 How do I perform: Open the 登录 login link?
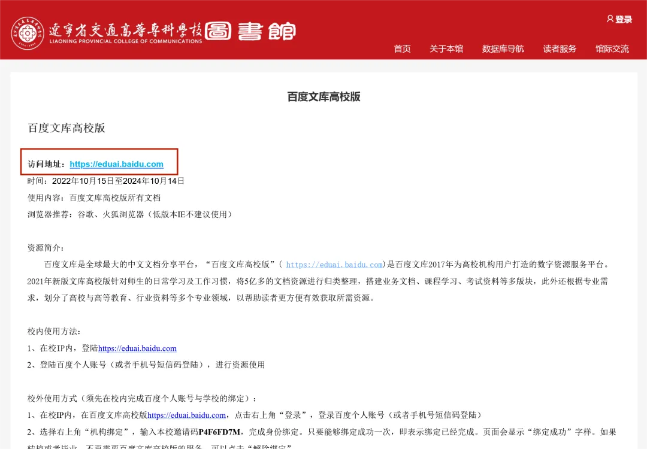tap(624, 19)
